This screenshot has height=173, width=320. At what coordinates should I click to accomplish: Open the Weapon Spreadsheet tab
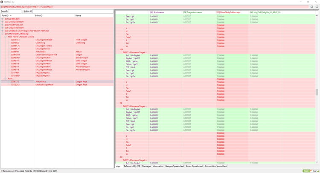pyautogui.click(x=175, y=166)
